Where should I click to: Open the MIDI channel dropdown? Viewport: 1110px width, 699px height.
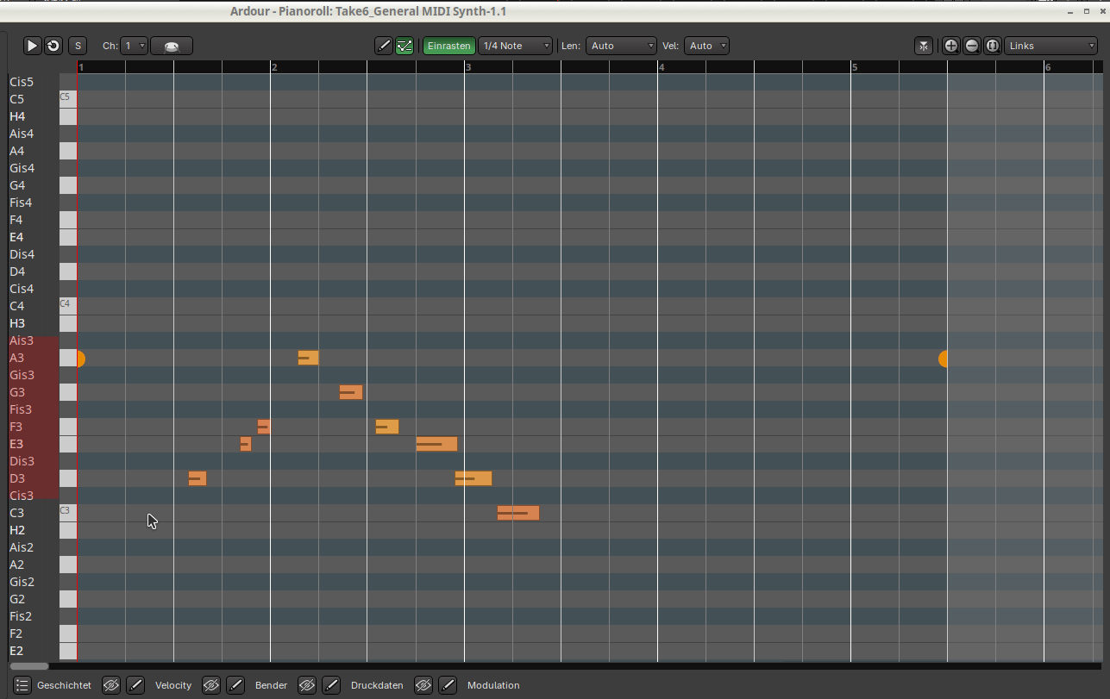point(135,46)
